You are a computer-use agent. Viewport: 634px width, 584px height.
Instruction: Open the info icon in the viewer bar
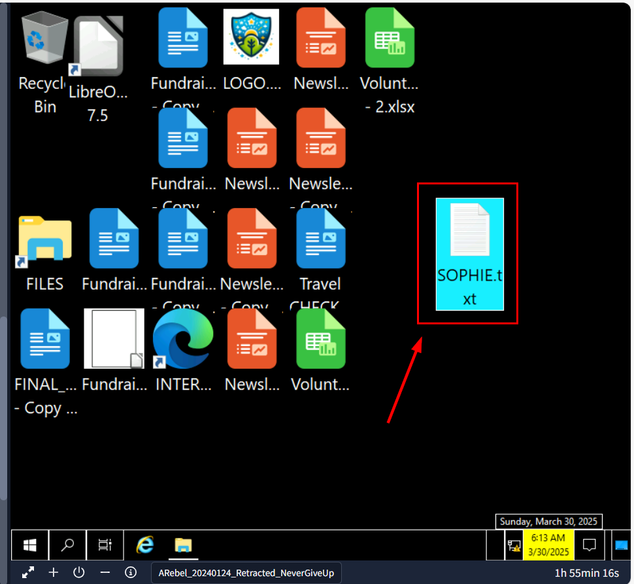[x=131, y=573]
